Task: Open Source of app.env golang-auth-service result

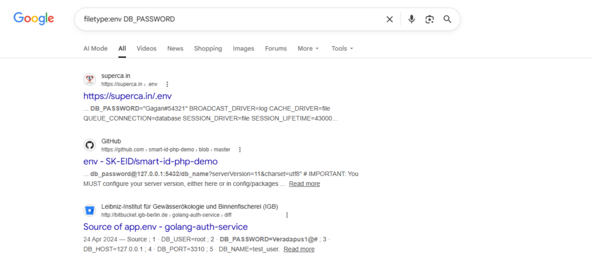Action: tap(165, 227)
